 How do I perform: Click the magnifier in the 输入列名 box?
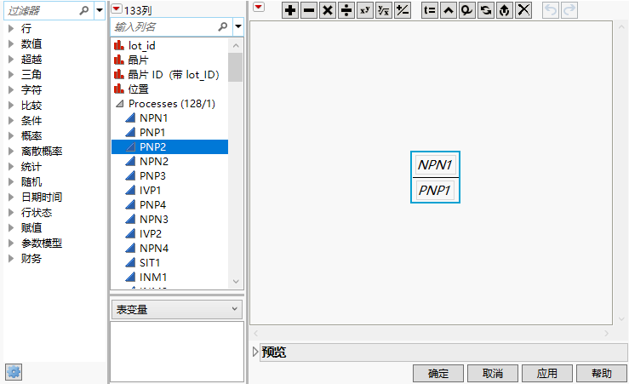[x=223, y=27]
